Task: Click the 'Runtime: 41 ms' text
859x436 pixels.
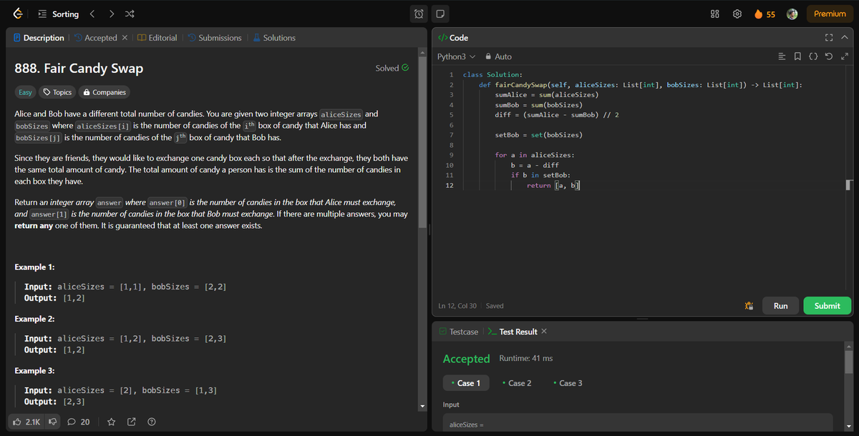Action: (525, 358)
